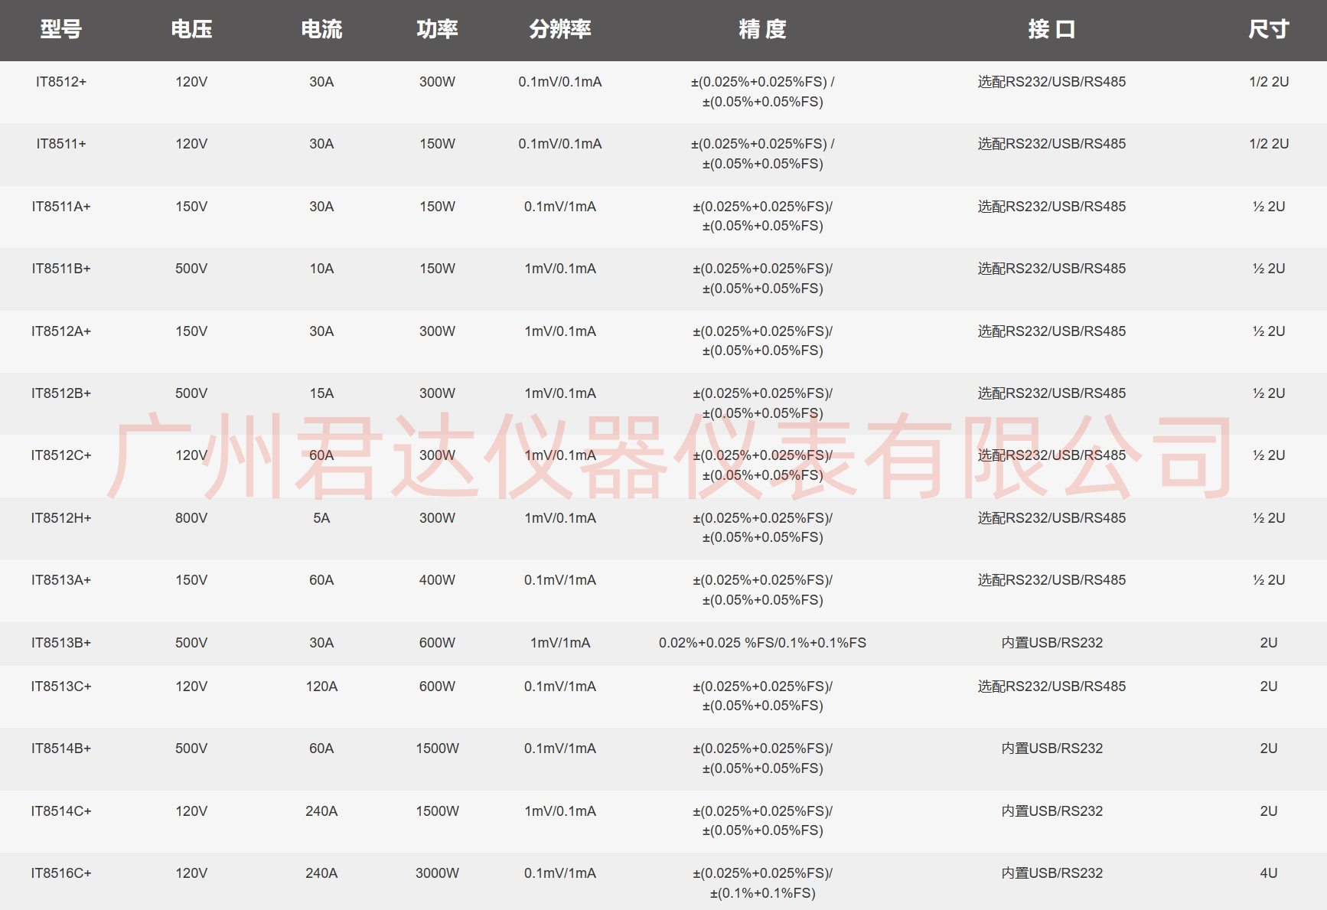
Task: Click 150W power in IT8511+ row
Action: pos(437,144)
